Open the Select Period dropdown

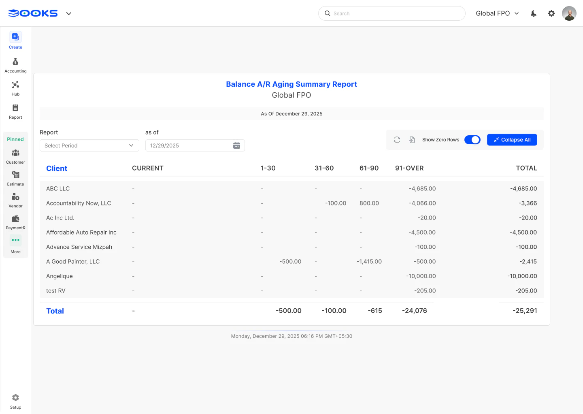point(89,145)
